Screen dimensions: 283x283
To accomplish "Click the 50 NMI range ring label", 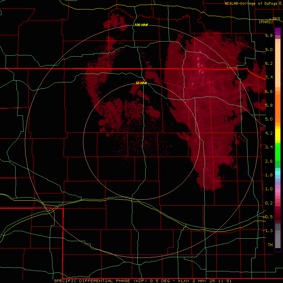I will coord(141,83).
